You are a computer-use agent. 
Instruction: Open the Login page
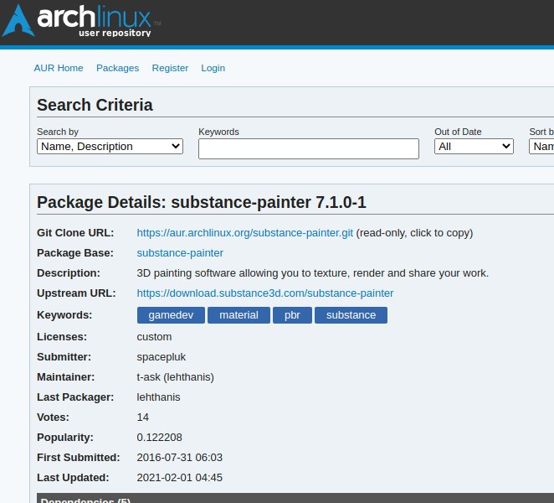pyautogui.click(x=213, y=68)
